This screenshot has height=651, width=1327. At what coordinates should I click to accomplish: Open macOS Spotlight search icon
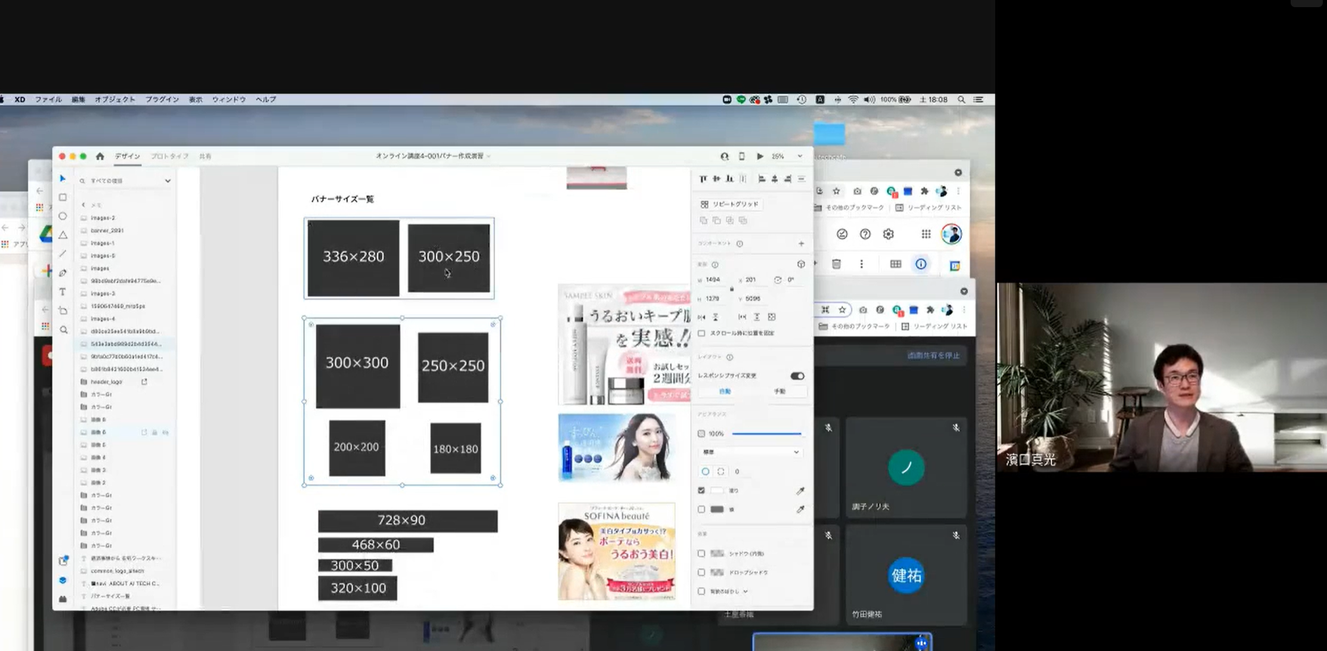[961, 100]
